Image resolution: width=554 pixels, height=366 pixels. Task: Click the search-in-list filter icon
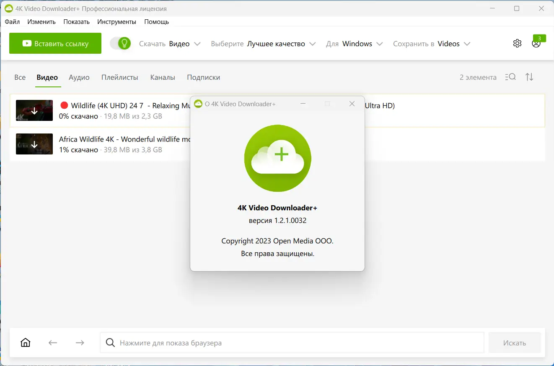pos(510,77)
